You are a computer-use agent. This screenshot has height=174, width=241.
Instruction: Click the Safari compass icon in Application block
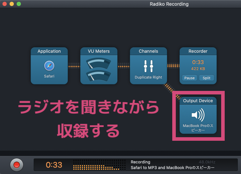(49, 66)
